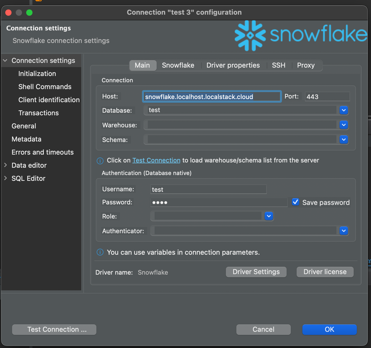Switch to the Proxy tab
This screenshot has width=371, height=348.
coord(305,65)
